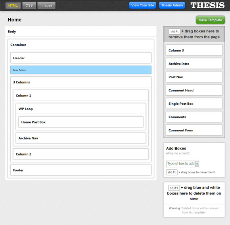The image size is (230, 225).
Task: Save the template
Action: click(x=210, y=20)
